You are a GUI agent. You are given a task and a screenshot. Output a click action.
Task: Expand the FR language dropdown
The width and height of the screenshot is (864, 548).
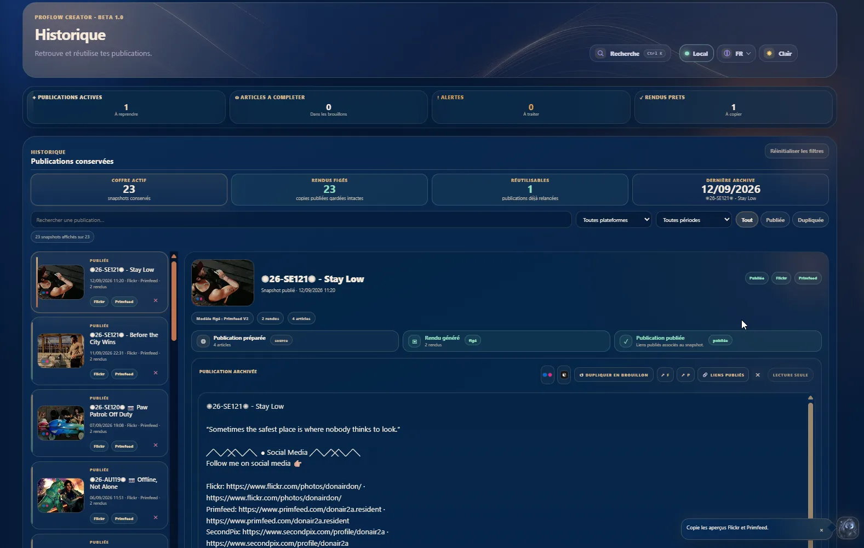point(736,53)
